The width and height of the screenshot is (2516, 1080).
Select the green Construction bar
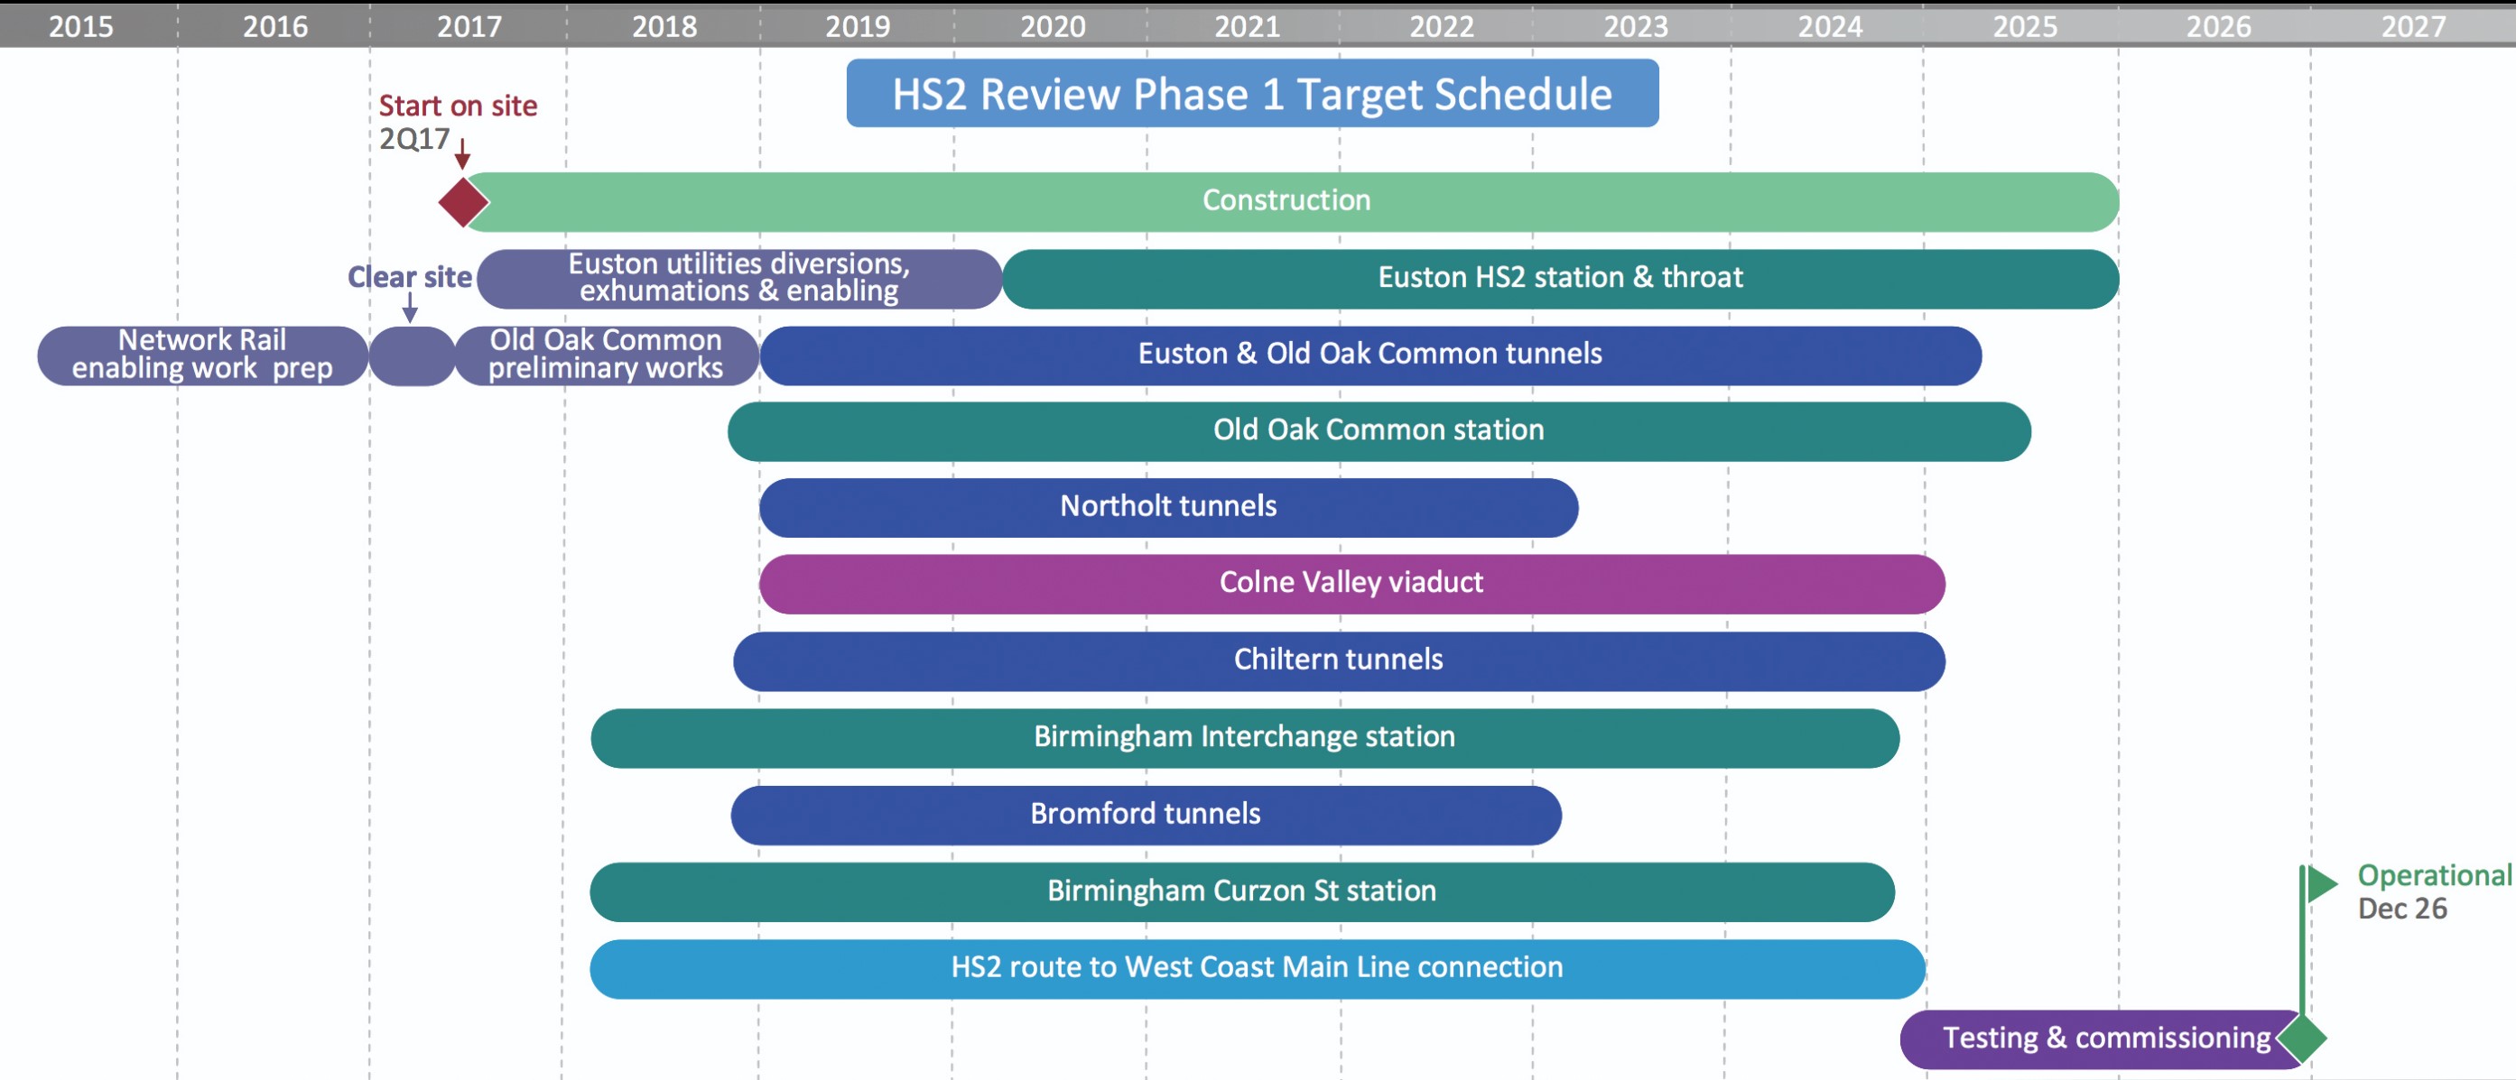click(1286, 201)
